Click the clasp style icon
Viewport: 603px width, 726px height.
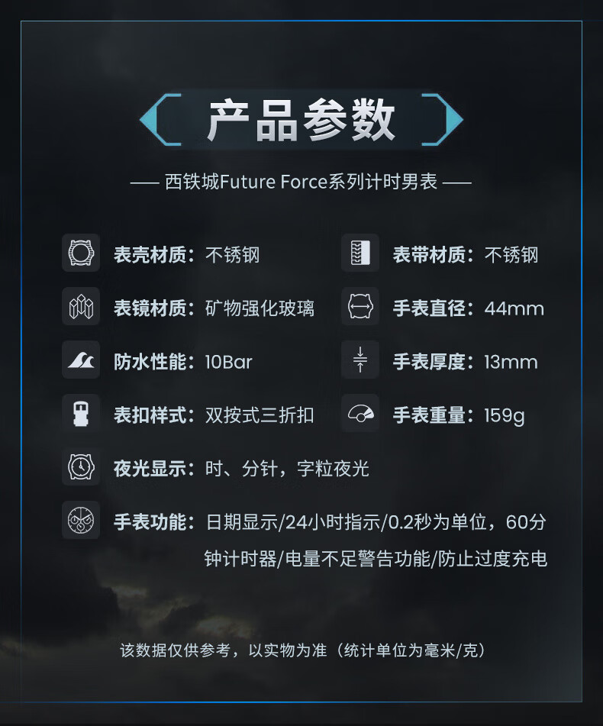pyautogui.click(x=81, y=414)
